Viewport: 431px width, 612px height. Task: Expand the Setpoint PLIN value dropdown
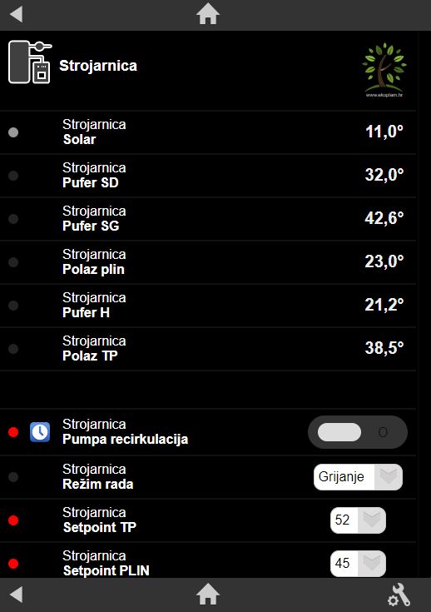coord(358,564)
